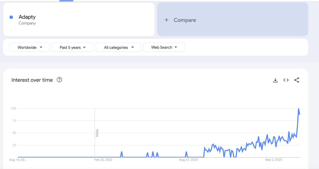Click the Aug 16 start date label
This screenshot has height=169, width=319.
coord(18,160)
